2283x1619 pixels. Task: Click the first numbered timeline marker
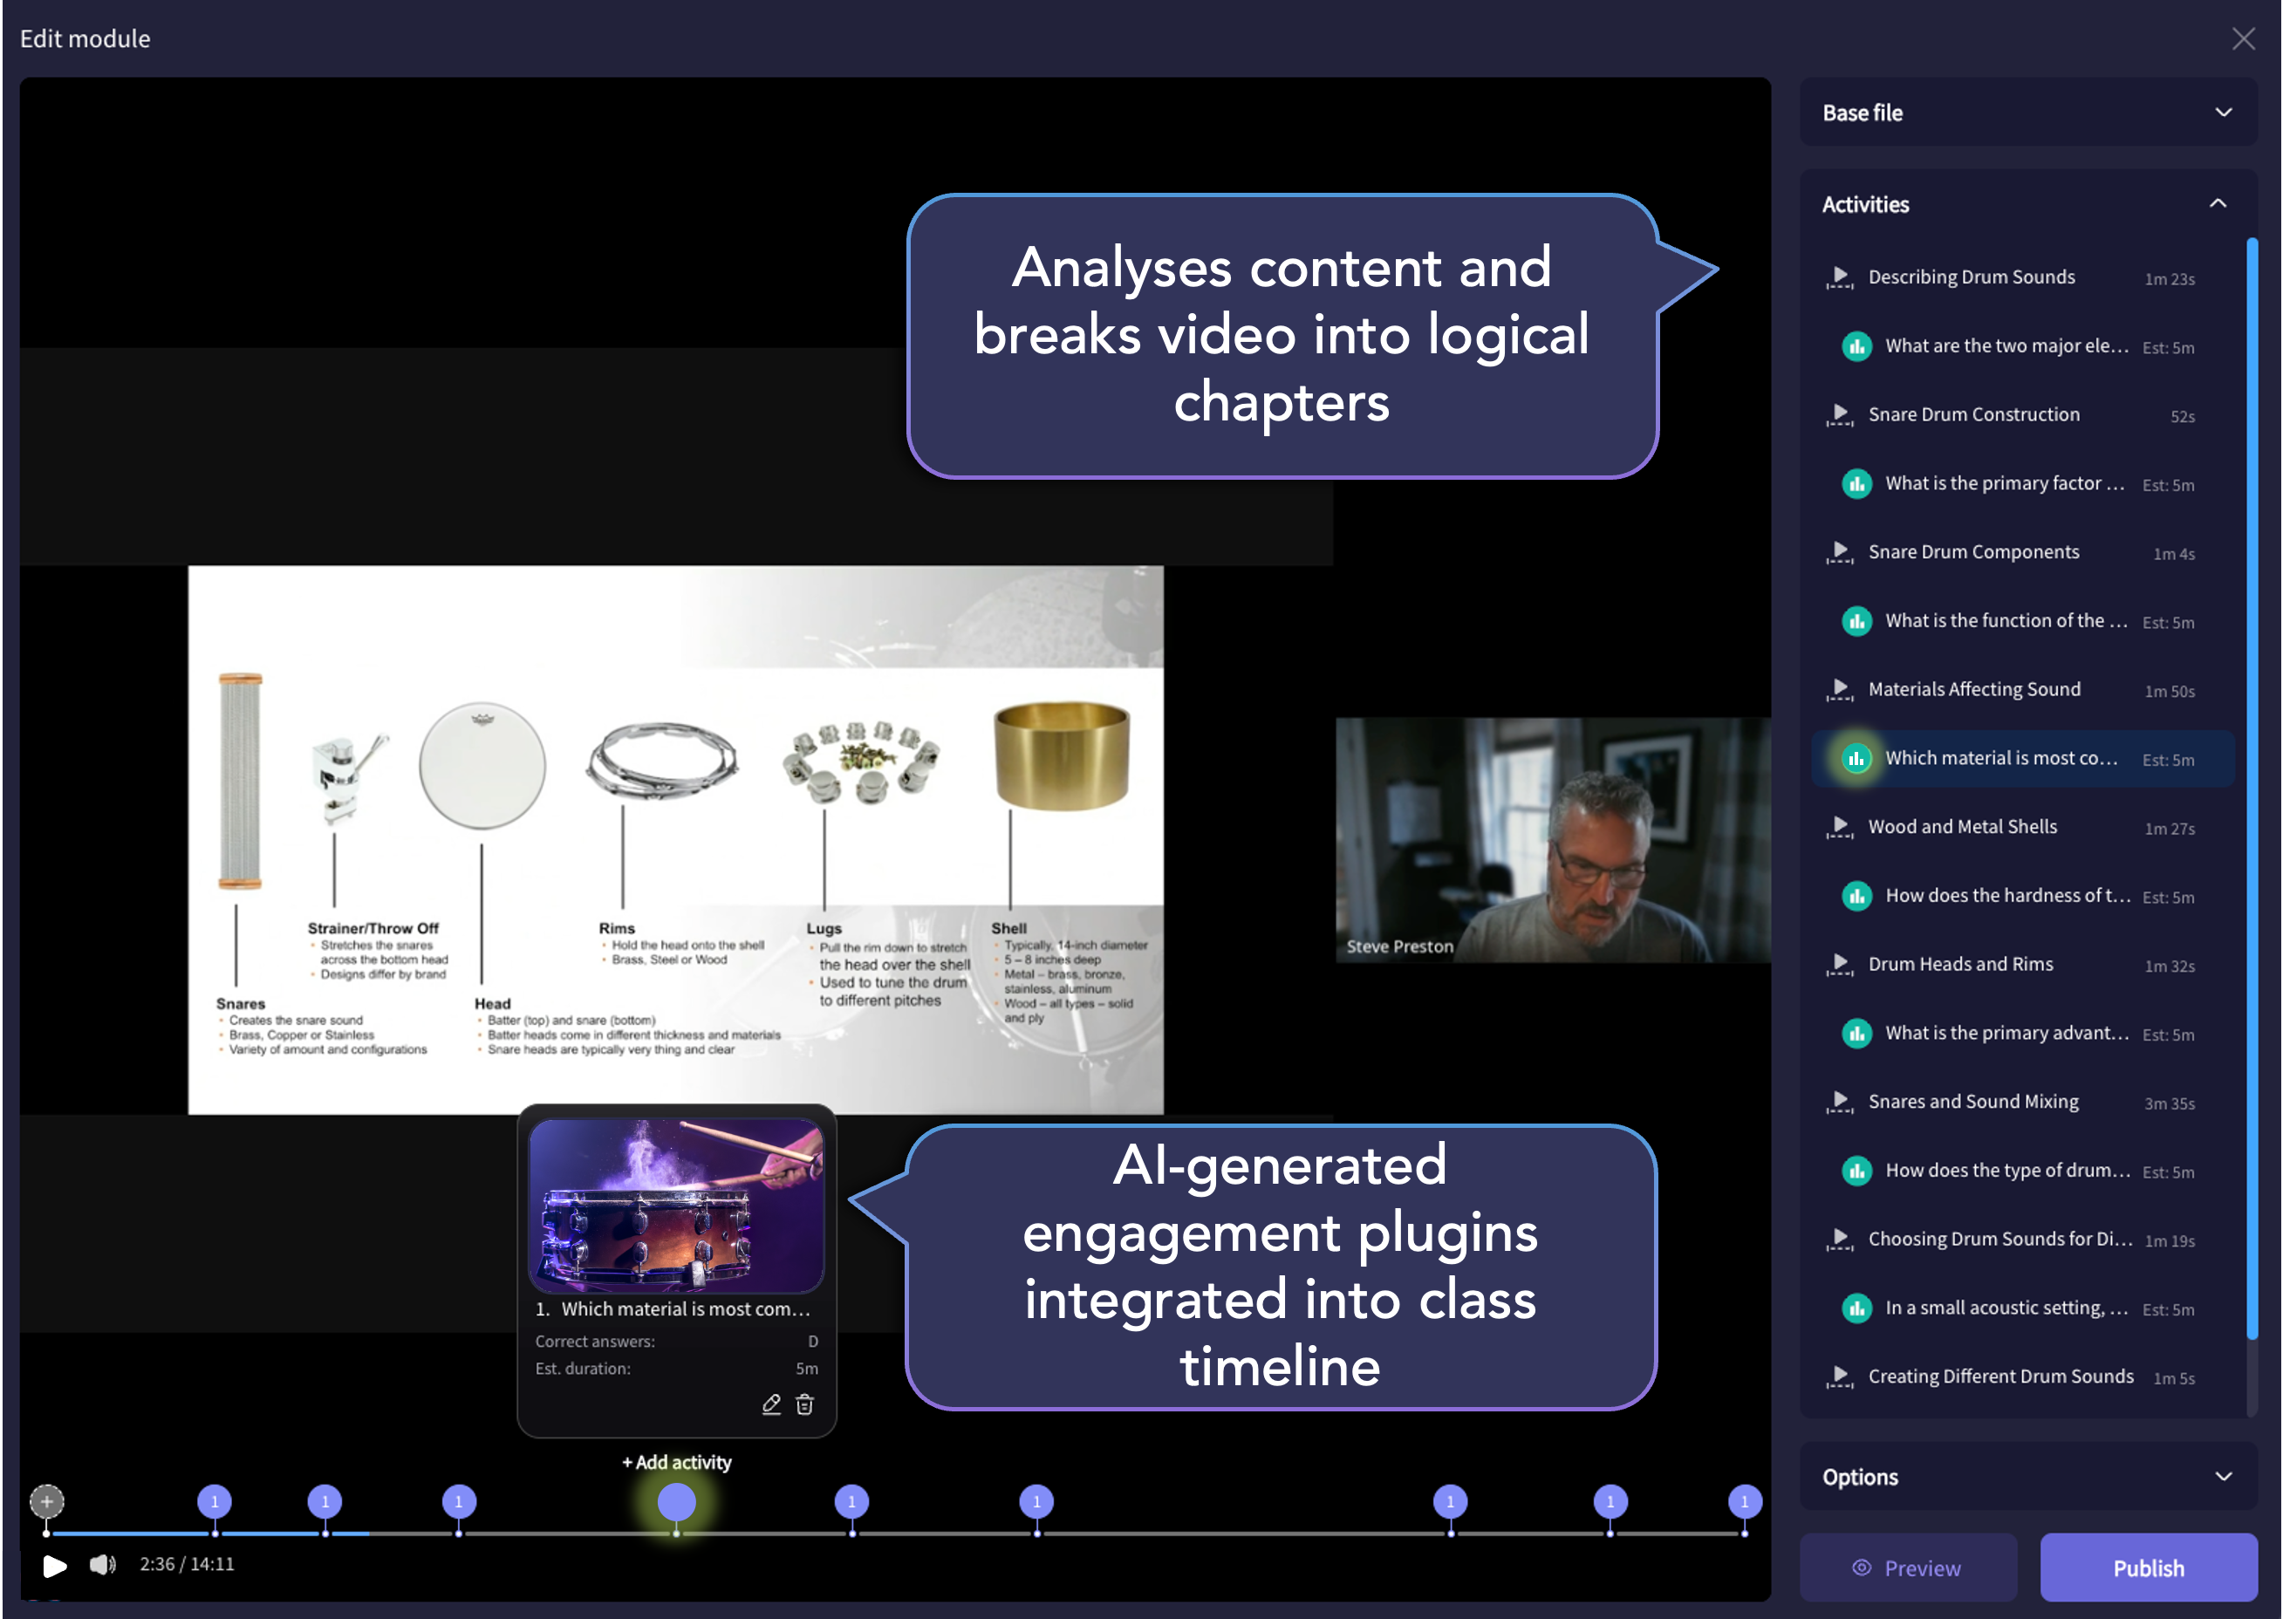pos(215,1501)
